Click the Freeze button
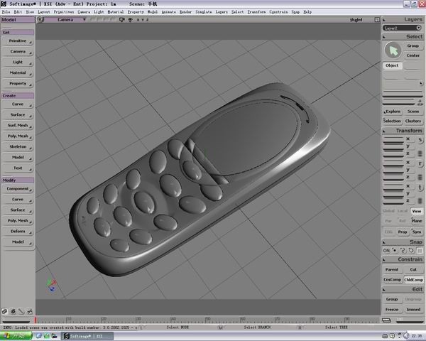Image resolution: width=426 pixels, height=341 pixels. click(392, 309)
